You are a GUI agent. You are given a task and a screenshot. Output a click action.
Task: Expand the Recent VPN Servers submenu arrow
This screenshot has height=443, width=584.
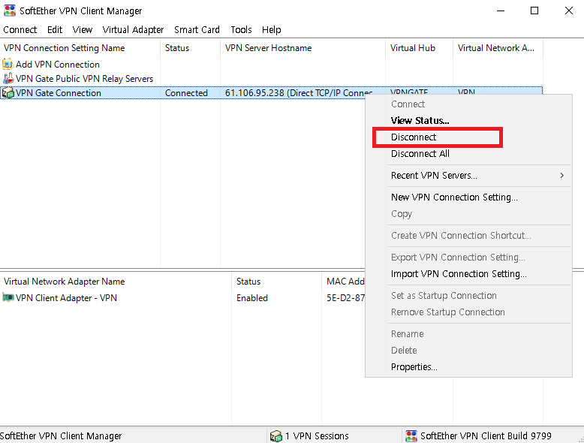[561, 175]
